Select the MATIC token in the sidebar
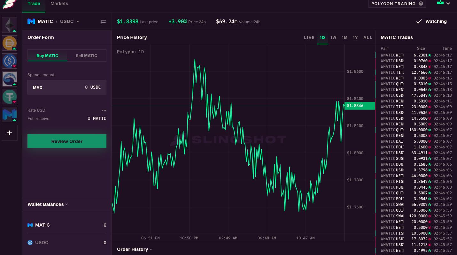 tap(10, 115)
